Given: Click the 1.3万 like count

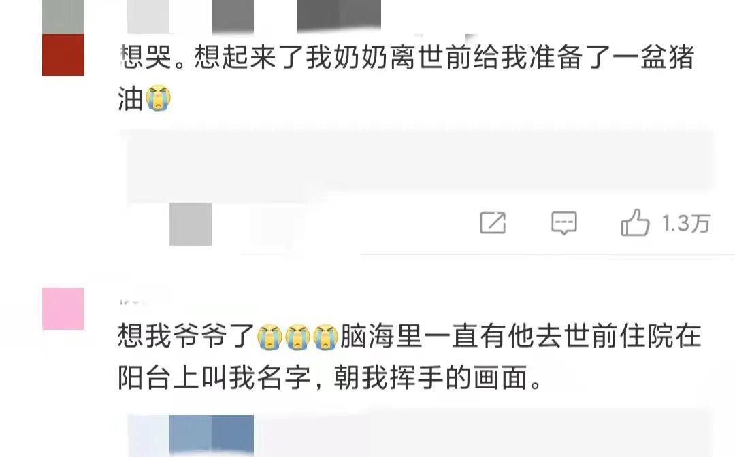Looking at the screenshot, I should tap(686, 223).
